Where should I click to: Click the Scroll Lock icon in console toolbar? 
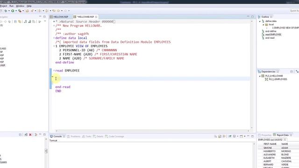coord(220,136)
